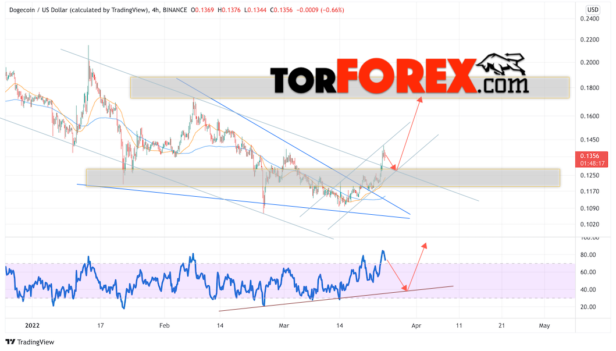This screenshot has width=616, height=351.
Task: Click the RSI 60.00 axis label
Action: coord(588,272)
